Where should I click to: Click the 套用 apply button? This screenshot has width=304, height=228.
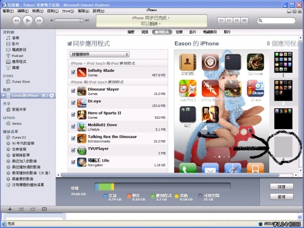282,197
